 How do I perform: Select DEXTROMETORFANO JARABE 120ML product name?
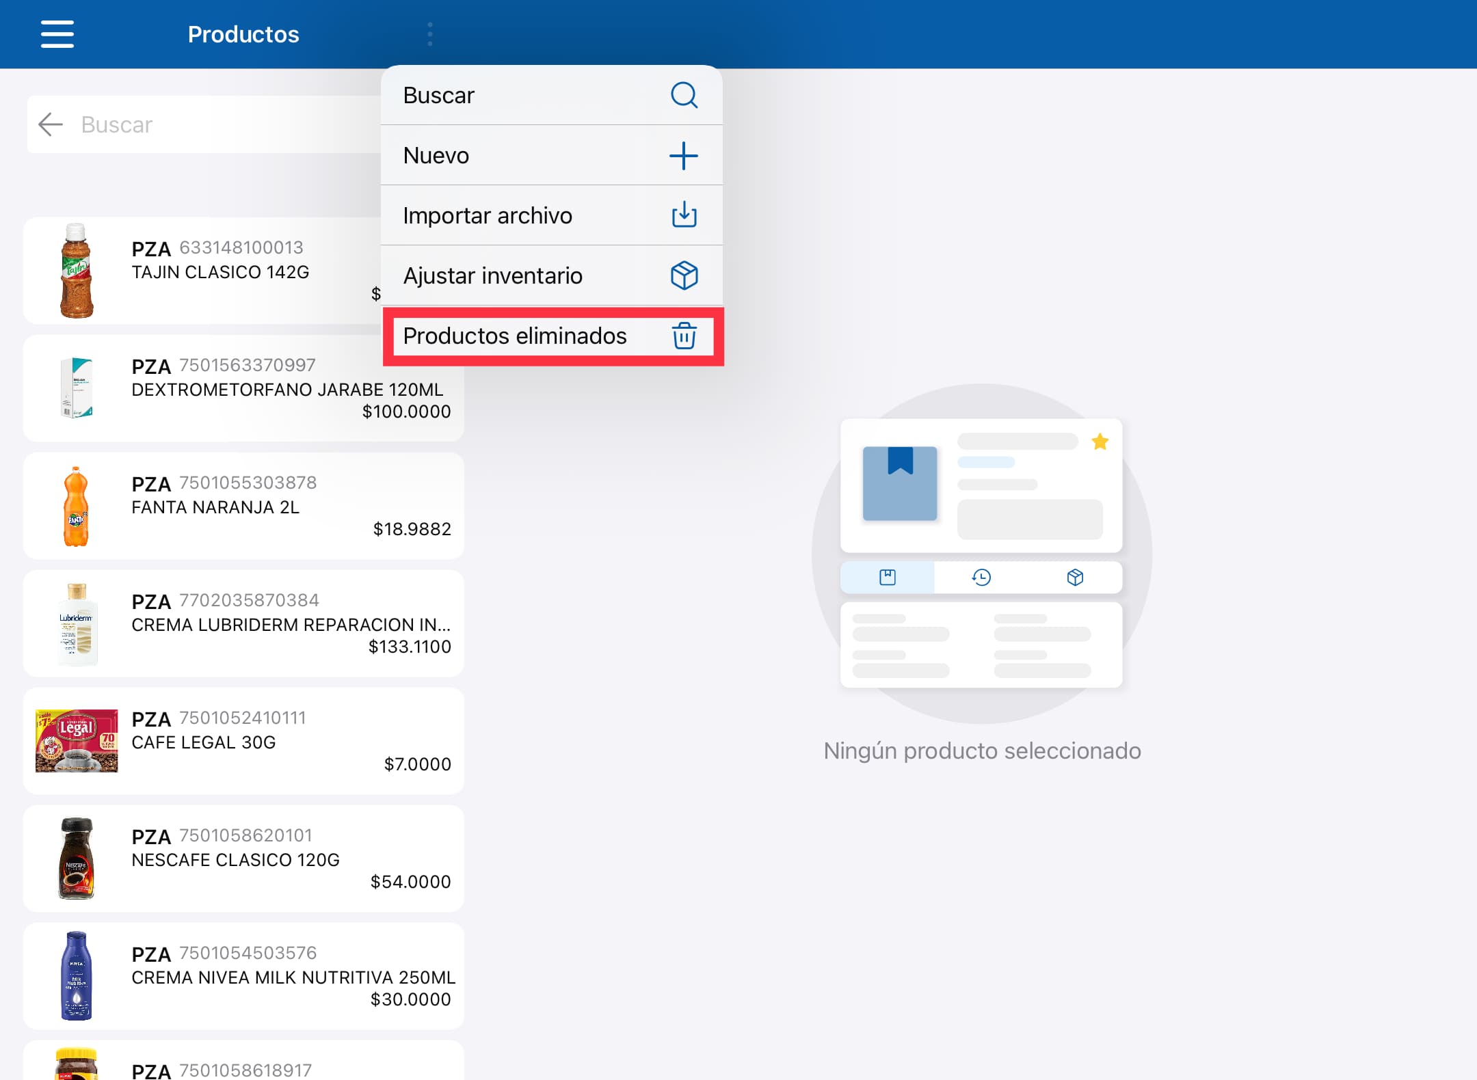coord(287,390)
